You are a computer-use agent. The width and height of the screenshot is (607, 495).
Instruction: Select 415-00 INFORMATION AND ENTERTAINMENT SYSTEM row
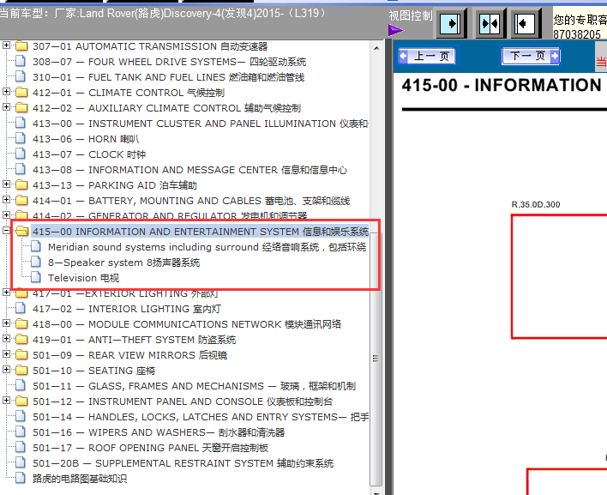click(200, 232)
